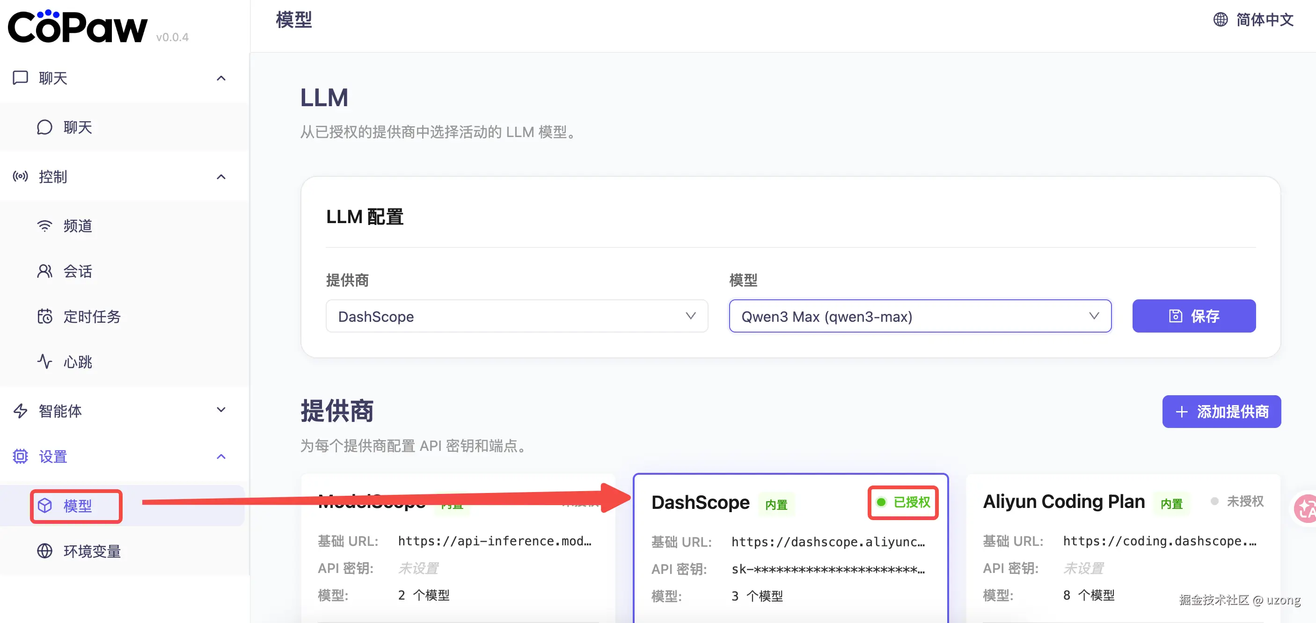This screenshot has height=623, width=1316.
Task: Collapse the 控制 sidebar section
Action: [221, 177]
